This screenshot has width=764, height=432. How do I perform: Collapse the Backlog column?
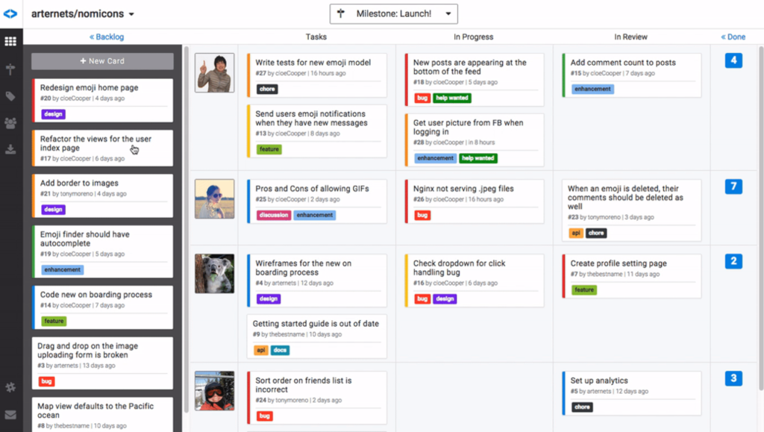pos(107,37)
